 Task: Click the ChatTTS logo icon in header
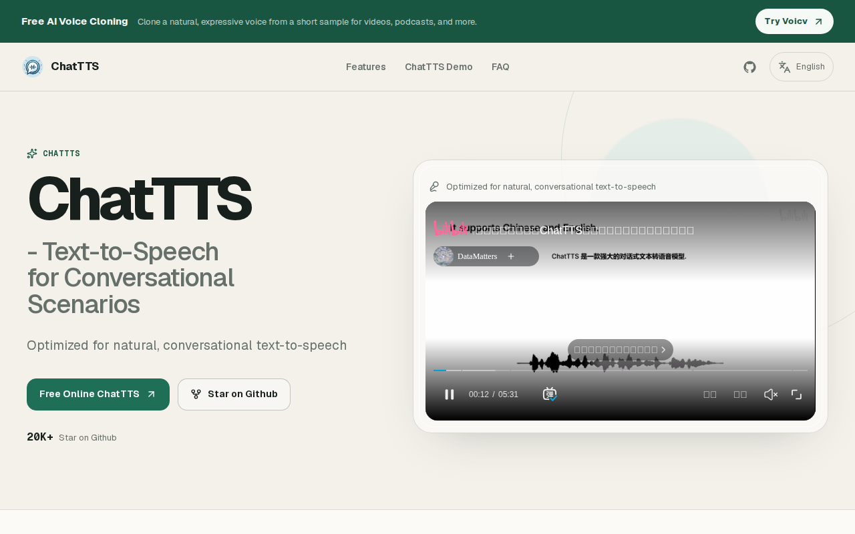33,67
